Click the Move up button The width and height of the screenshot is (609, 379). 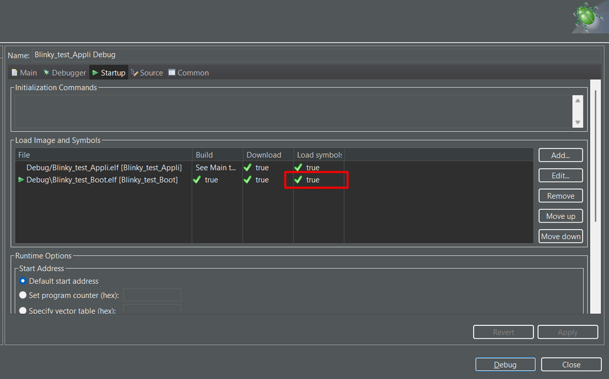click(560, 216)
